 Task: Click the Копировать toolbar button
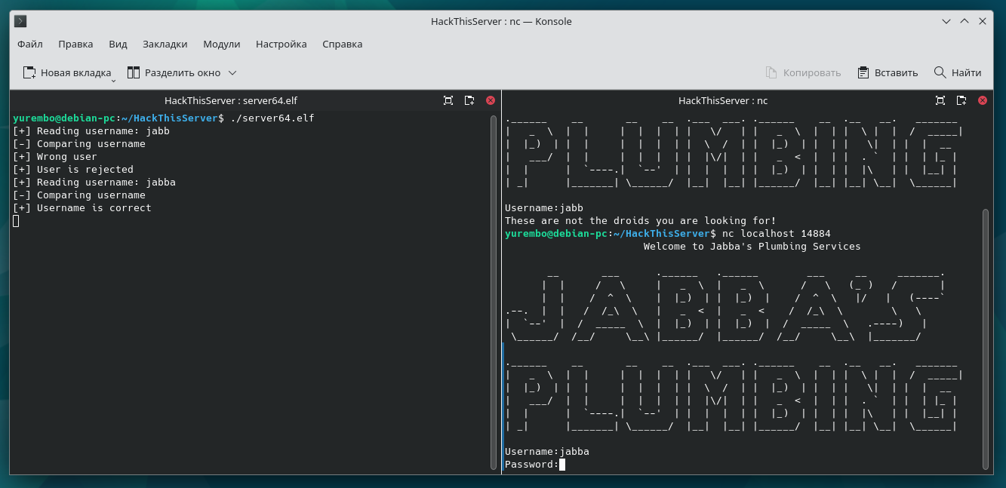pos(803,72)
